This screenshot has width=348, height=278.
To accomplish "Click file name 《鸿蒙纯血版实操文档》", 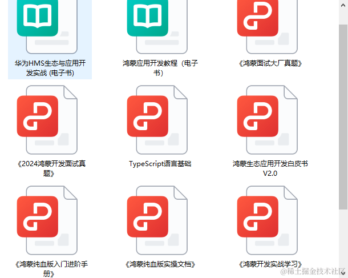I will click(160, 264).
